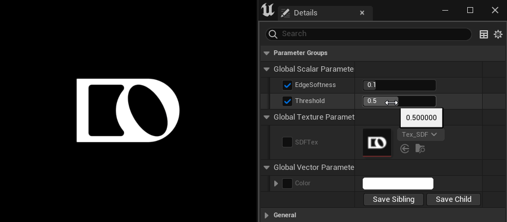Click the EdgeSoftness value slider
The width and height of the screenshot is (507, 222).
(x=400, y=85)
